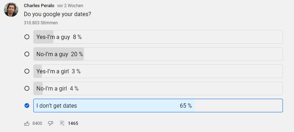Click the Charles Peralo channel name
This screenshot has height=132, width=294.
(39, 6)
